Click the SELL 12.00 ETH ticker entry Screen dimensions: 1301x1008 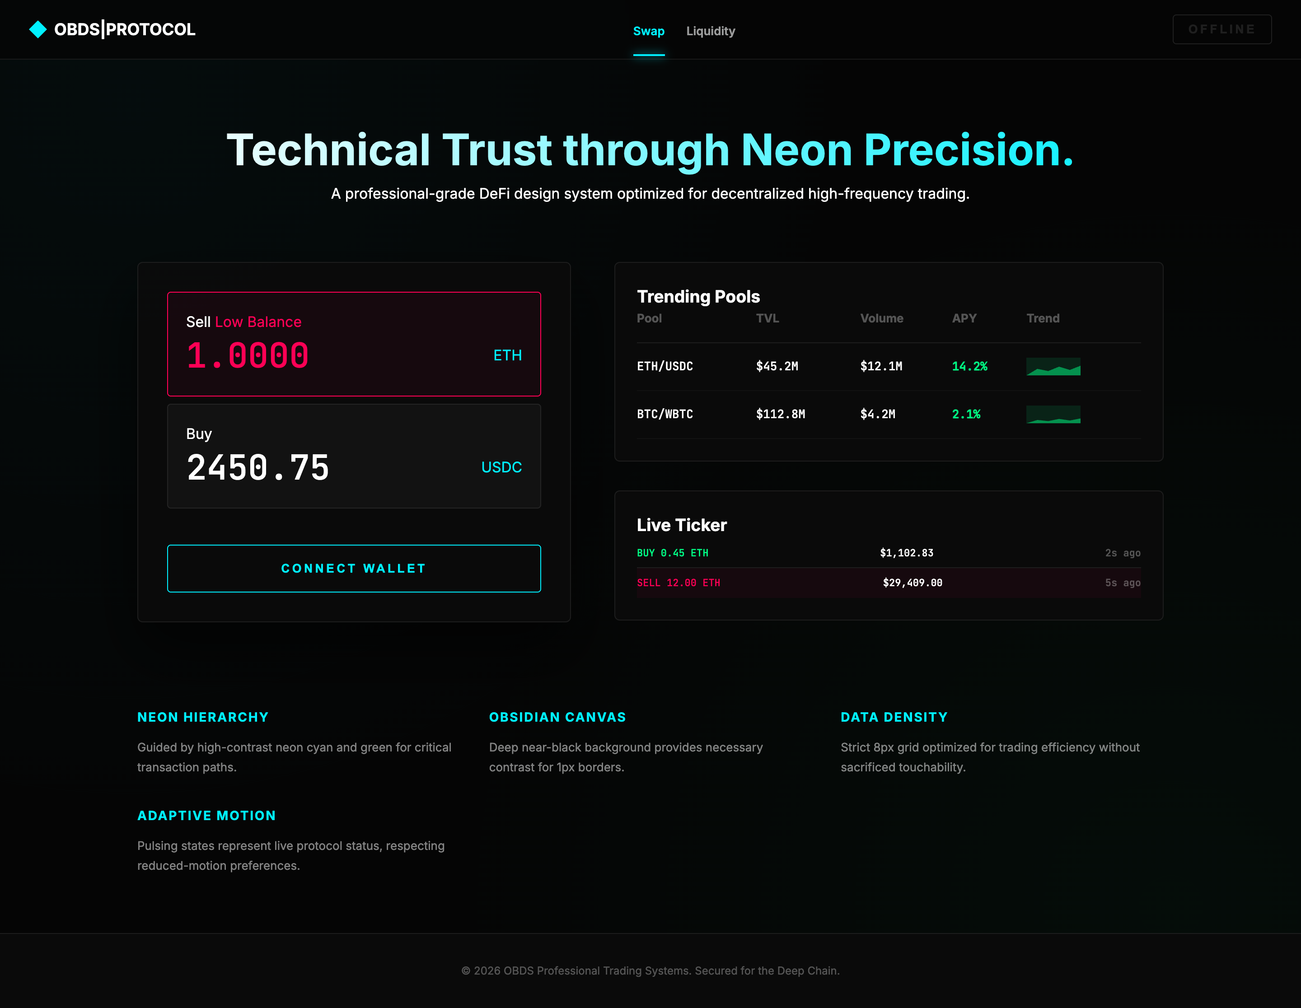(679, 583)
